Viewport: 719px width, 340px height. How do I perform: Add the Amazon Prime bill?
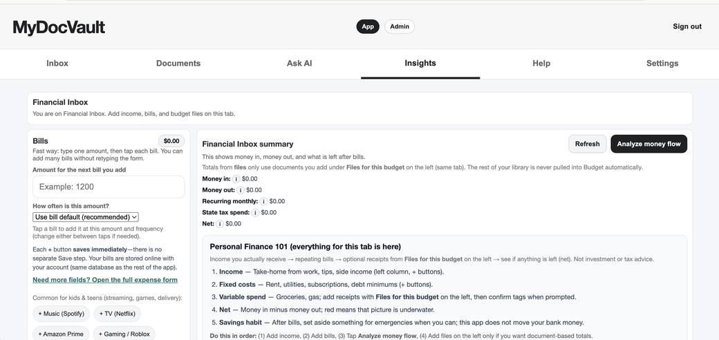click(61, 334)
